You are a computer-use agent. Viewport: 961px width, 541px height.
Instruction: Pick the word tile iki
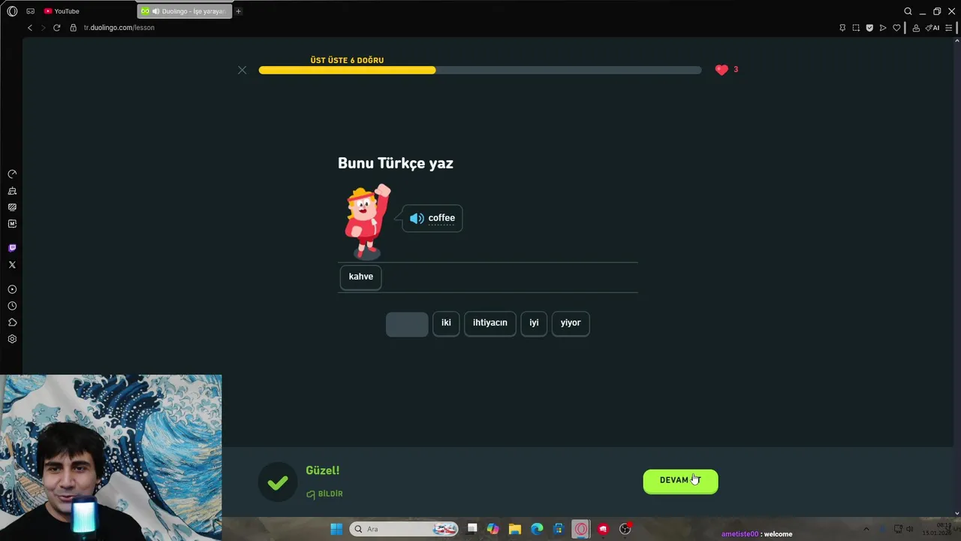[446, 323]
